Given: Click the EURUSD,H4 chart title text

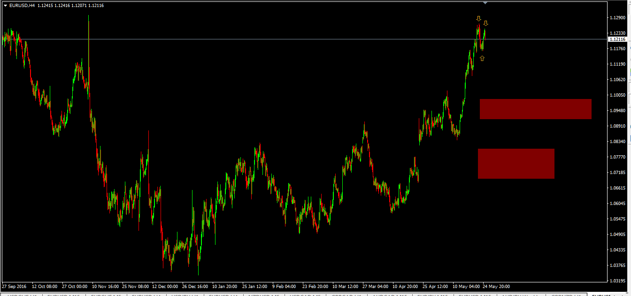Looking at the screenshot, I should click(22, 6).
